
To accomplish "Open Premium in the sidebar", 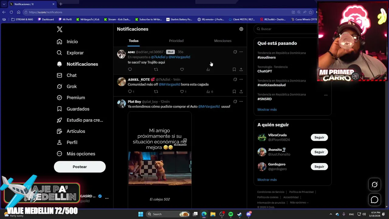I will 71,98.
